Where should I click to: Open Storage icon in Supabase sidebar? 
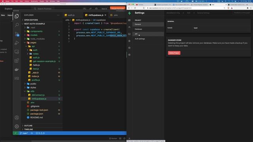129,41
